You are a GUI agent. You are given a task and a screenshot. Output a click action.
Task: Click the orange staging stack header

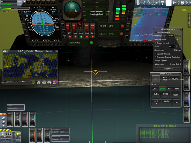3,114
